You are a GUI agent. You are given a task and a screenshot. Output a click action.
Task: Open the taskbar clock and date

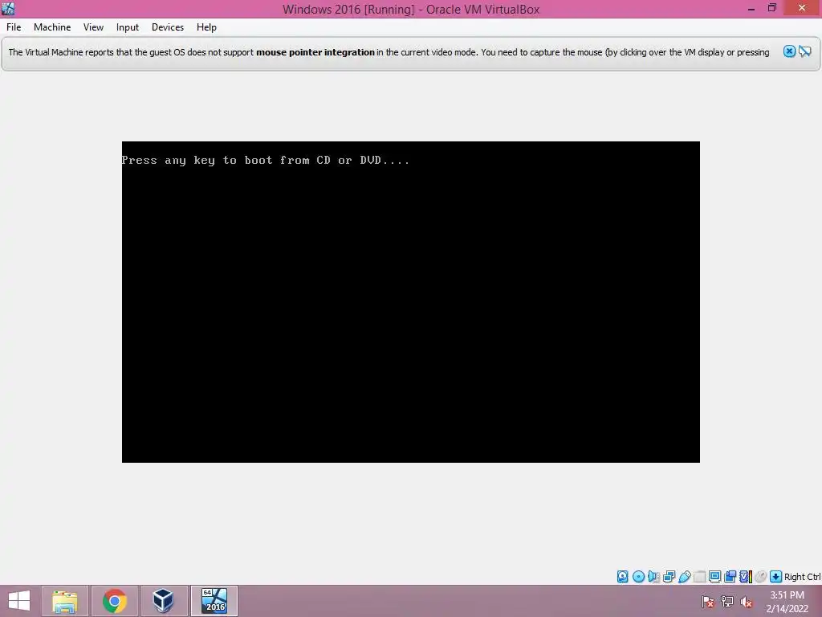pyautogui.click(x=787, y=602)
